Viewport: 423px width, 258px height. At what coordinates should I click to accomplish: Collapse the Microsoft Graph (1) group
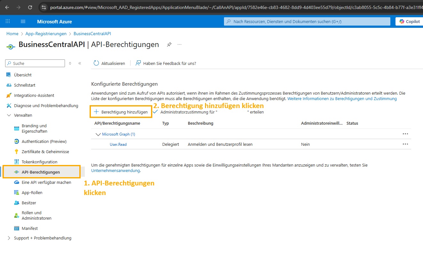point(98,134)
